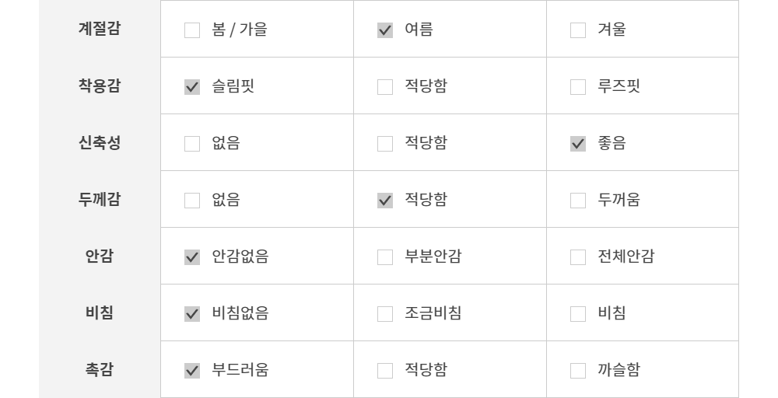The image size is (778, 398).
Task: Select the 부분안감 checkbox
Action: tap(385, 257)
